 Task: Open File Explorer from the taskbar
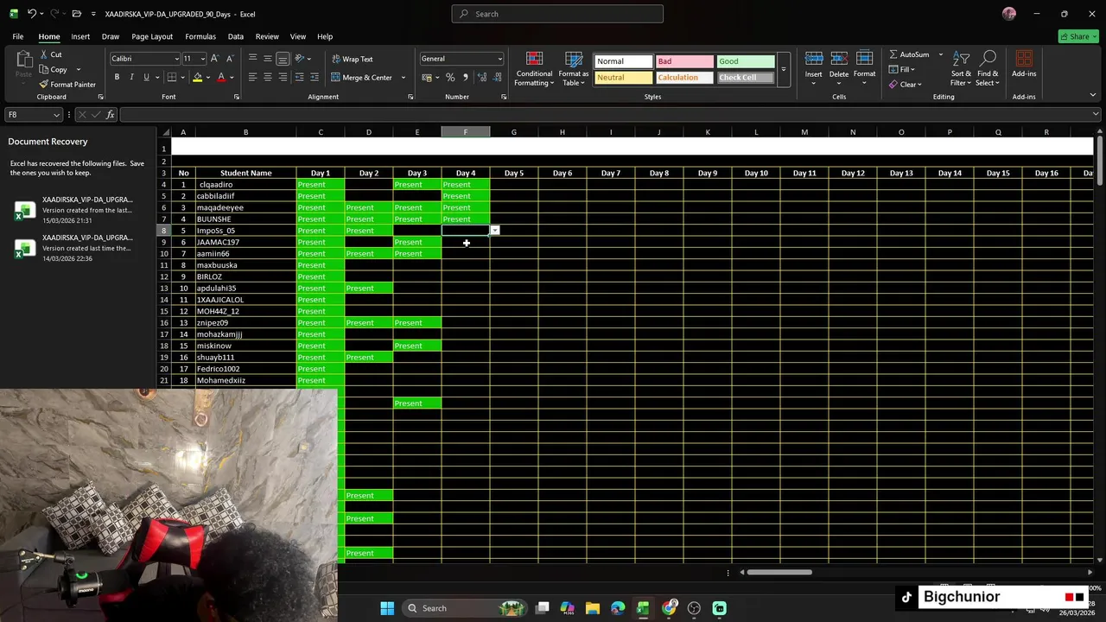592,608
